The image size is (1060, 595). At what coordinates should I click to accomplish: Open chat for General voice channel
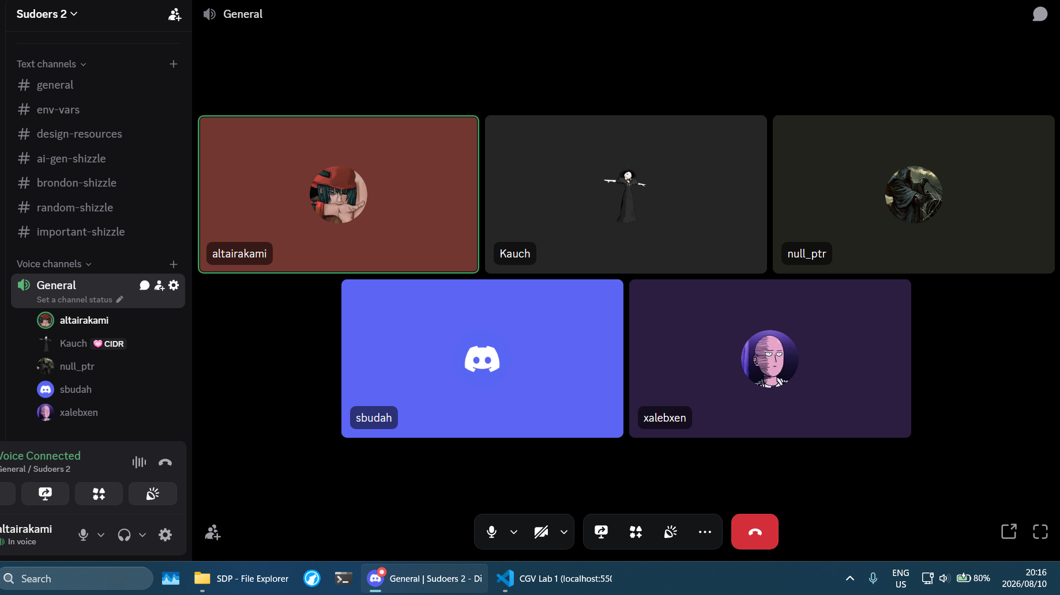(x=144, y=285)
